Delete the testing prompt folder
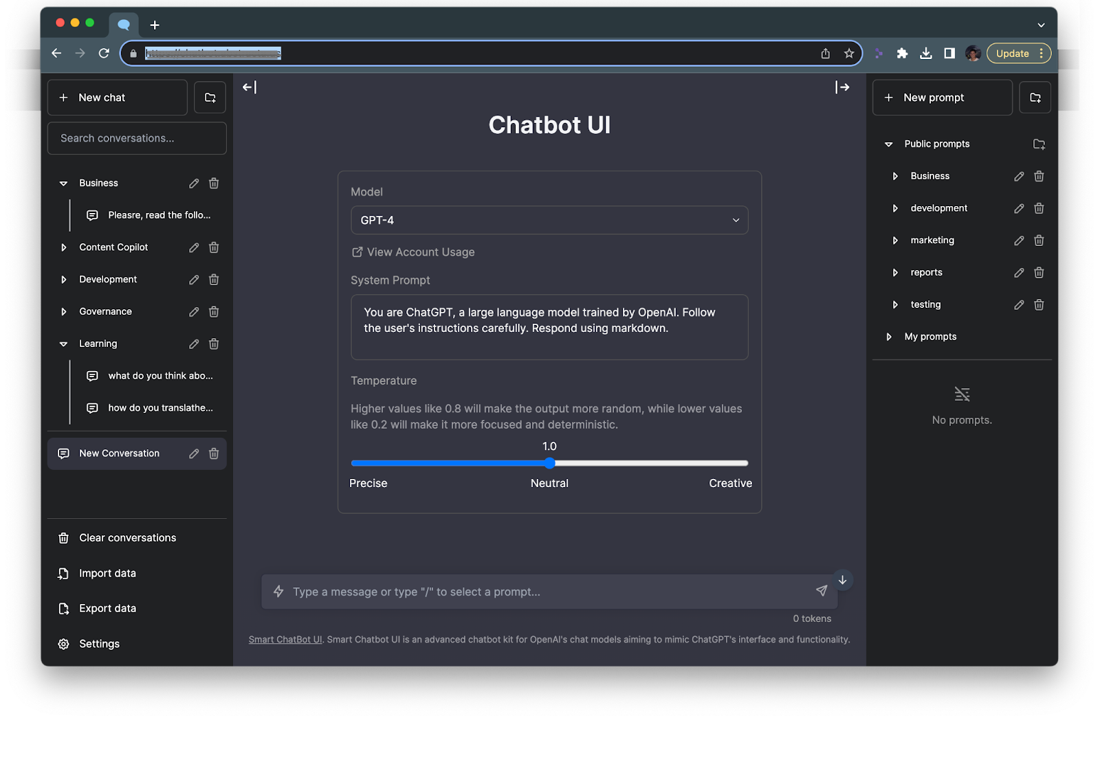Image resolution: width=1100 pixels, height=762 pixels. pos(1039,304)
